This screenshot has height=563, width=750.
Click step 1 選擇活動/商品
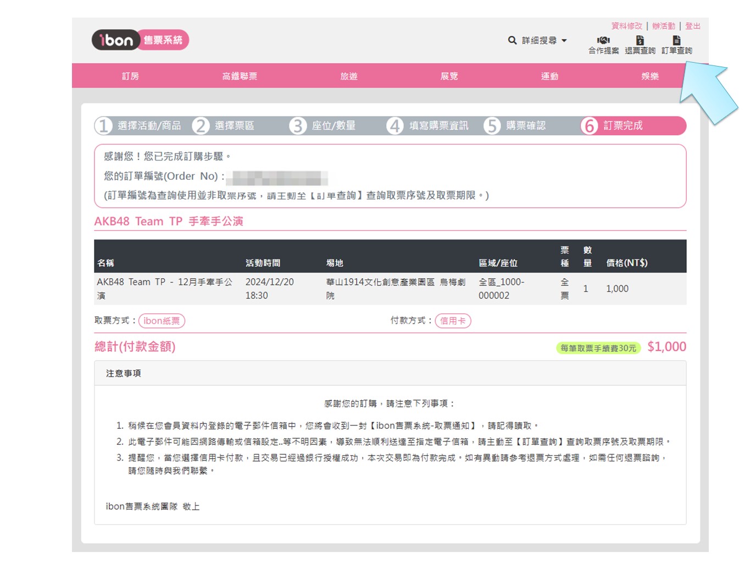pyautogui.click(x=138, y=126)
